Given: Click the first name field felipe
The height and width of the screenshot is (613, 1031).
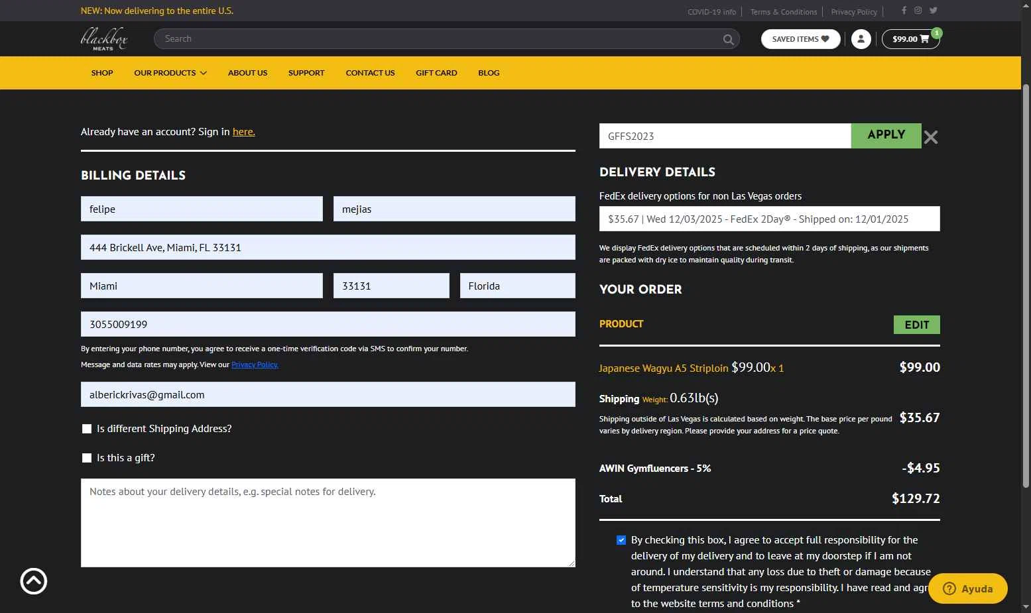Looking at the screenshot, I should point(202,209).
